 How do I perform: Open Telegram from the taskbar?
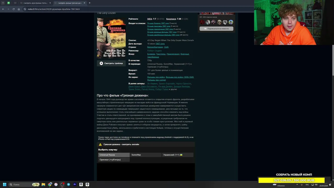69,185
